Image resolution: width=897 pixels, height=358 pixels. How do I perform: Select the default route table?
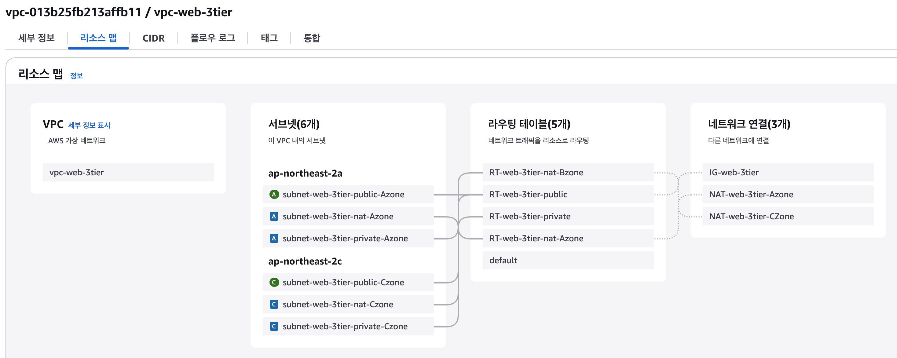[x=568, y=260]
